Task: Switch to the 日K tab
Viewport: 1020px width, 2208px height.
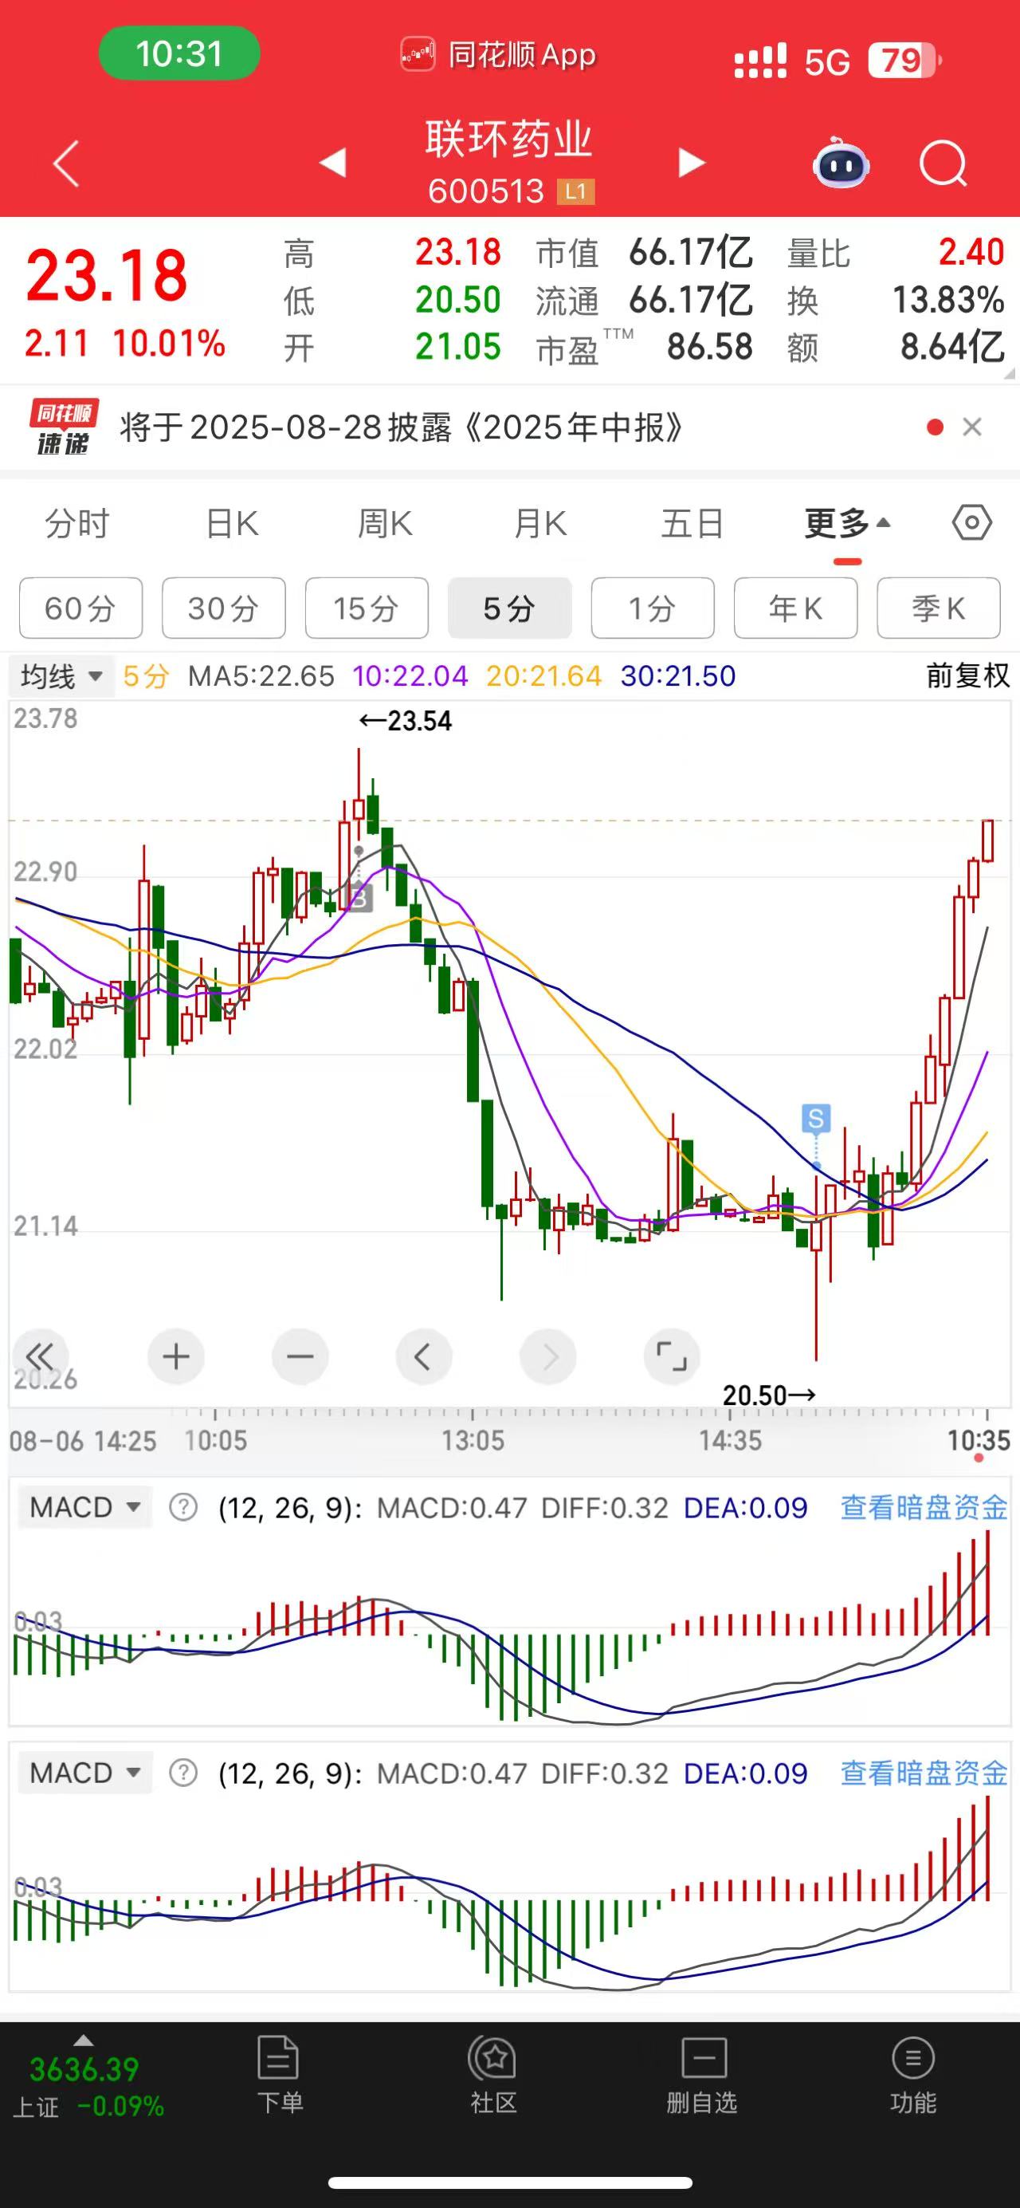Action: 232,523
